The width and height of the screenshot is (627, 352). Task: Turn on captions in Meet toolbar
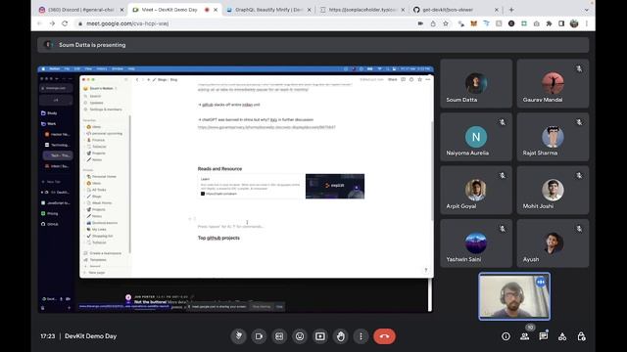click(x=279, y=336)
